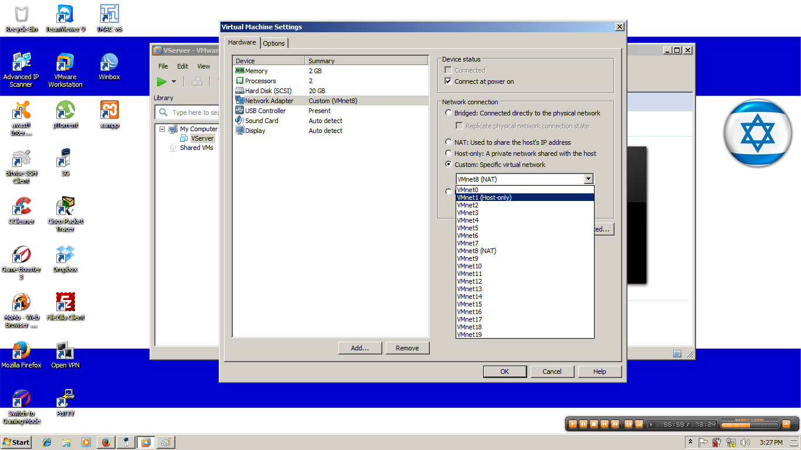This screenshot has height=450, width=801.
Task: Click the green Power On play icon in VMware
Action: point(162,81)
